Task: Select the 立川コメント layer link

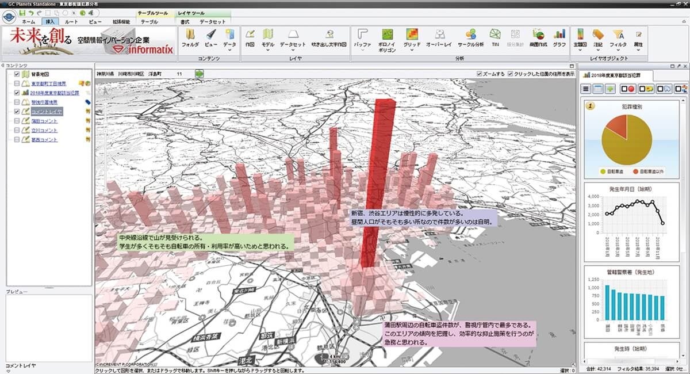Action: pyautogui.click(x=44, y=130)
